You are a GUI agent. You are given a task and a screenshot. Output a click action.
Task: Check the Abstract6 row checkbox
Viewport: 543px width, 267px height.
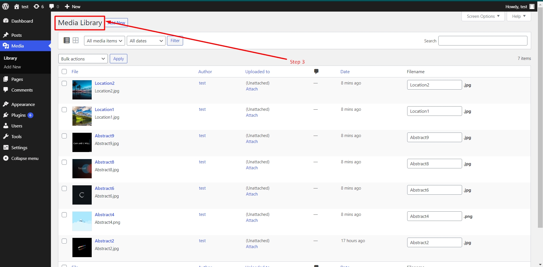(64, 188)
